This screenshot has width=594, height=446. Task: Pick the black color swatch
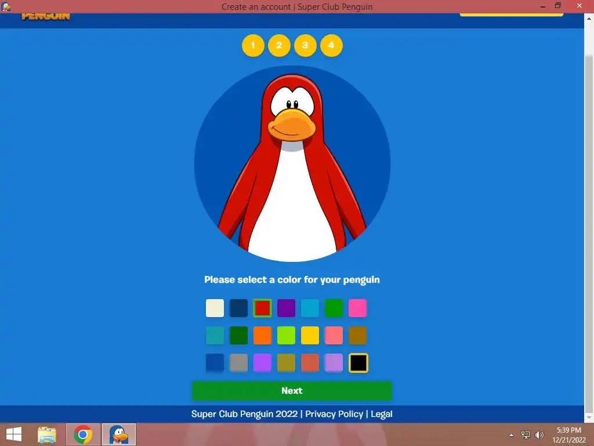pos(358,363)
